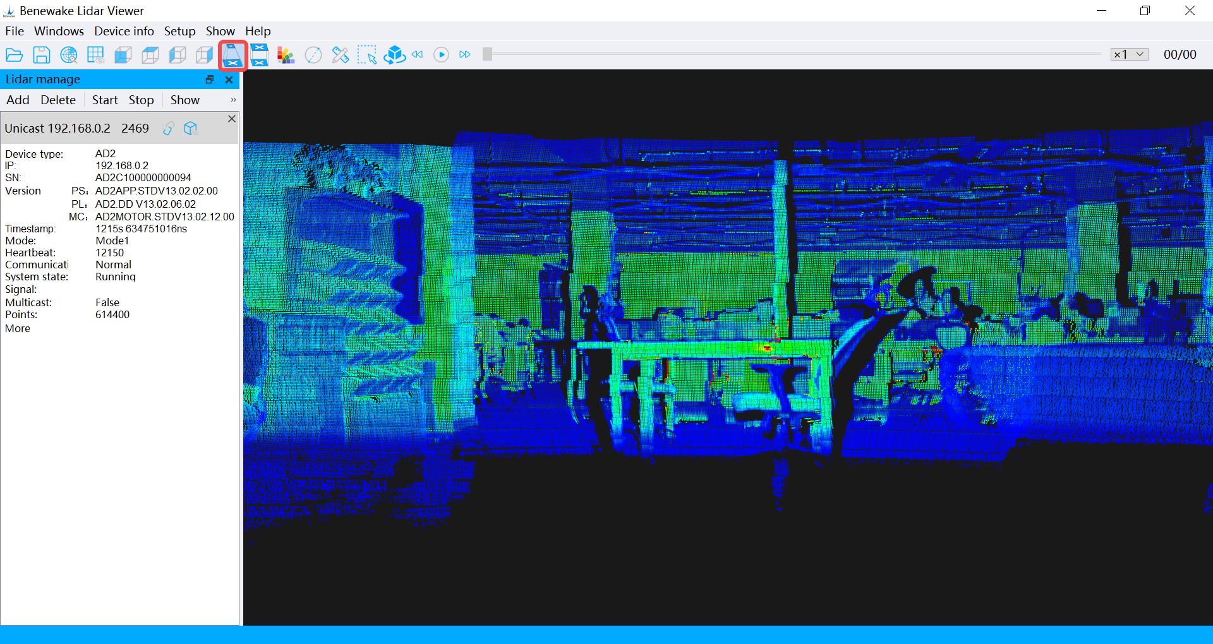Switch to top face cube view
1213x644 pixels.
(x=150, y=55)
